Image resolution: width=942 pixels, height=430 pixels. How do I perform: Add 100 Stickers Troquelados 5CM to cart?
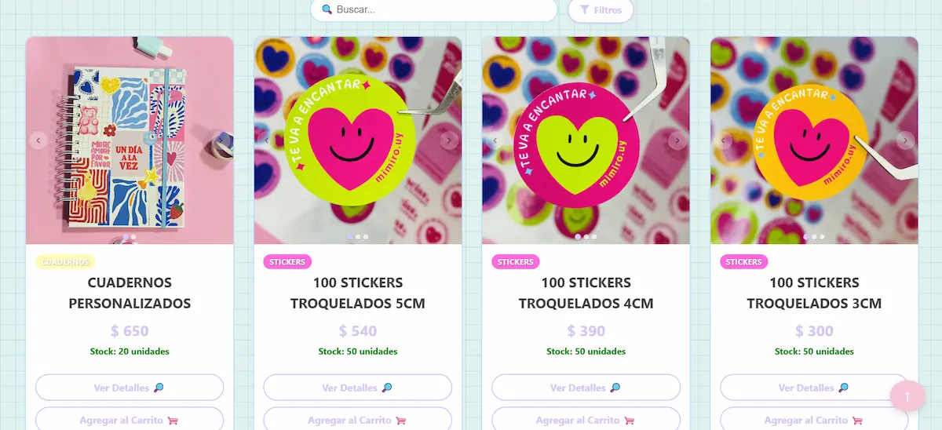[x=357, y=419]
